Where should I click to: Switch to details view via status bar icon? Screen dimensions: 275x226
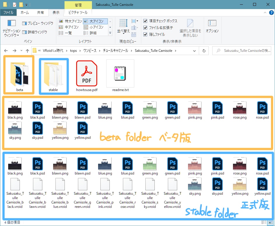click(x=264, y=222)
